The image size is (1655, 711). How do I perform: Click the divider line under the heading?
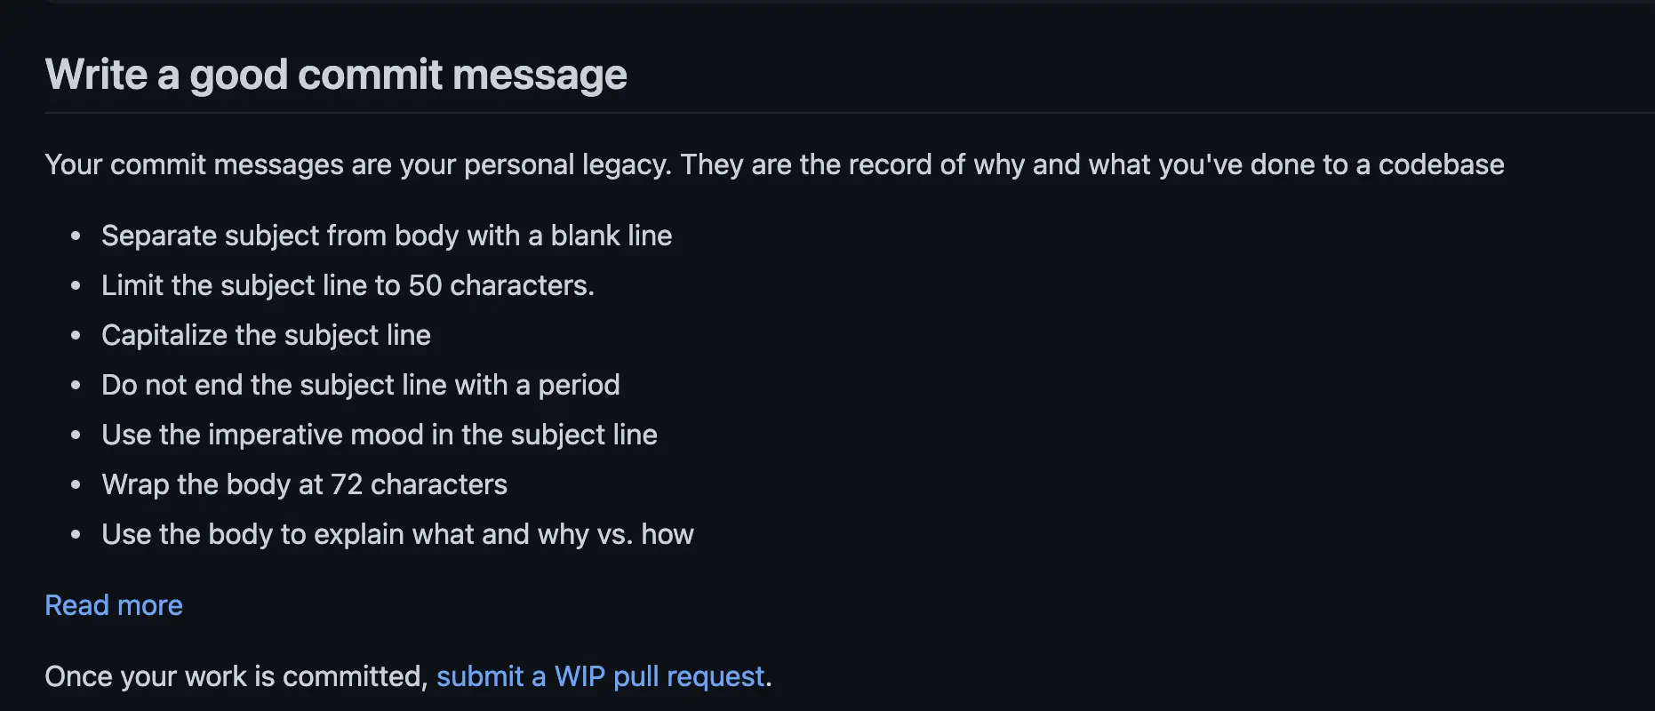(850, 113)
